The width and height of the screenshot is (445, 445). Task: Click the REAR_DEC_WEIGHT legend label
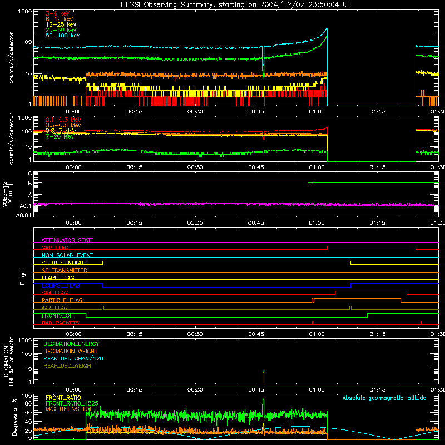pos(68,366)
